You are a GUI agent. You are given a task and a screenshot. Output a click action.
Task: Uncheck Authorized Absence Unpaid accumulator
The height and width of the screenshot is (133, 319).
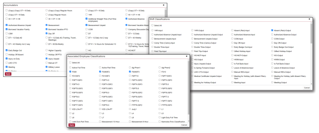[x=6, y=25]
